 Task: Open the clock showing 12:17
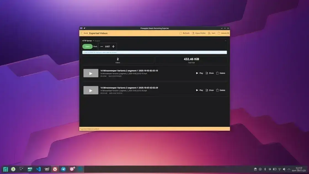coord(299,169)
